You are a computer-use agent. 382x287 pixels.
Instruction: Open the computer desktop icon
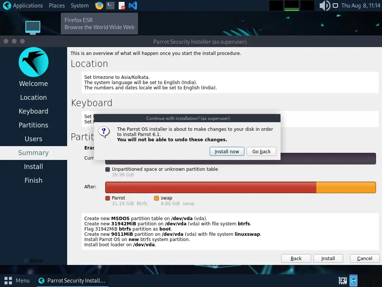pyautogui.click(x=33, y=27)
